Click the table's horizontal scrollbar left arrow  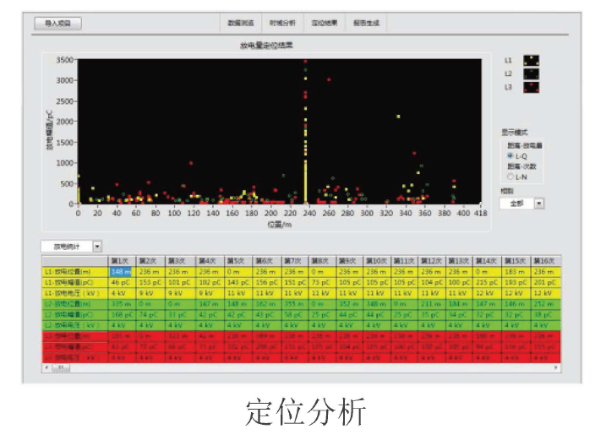pyautogui.click(x=46, y=367)
